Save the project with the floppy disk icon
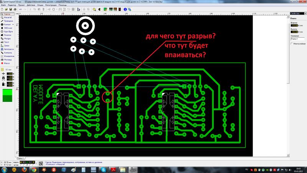The height and width of the screenshot is (173, 307). pyautogui.click(x=11, y=9)
